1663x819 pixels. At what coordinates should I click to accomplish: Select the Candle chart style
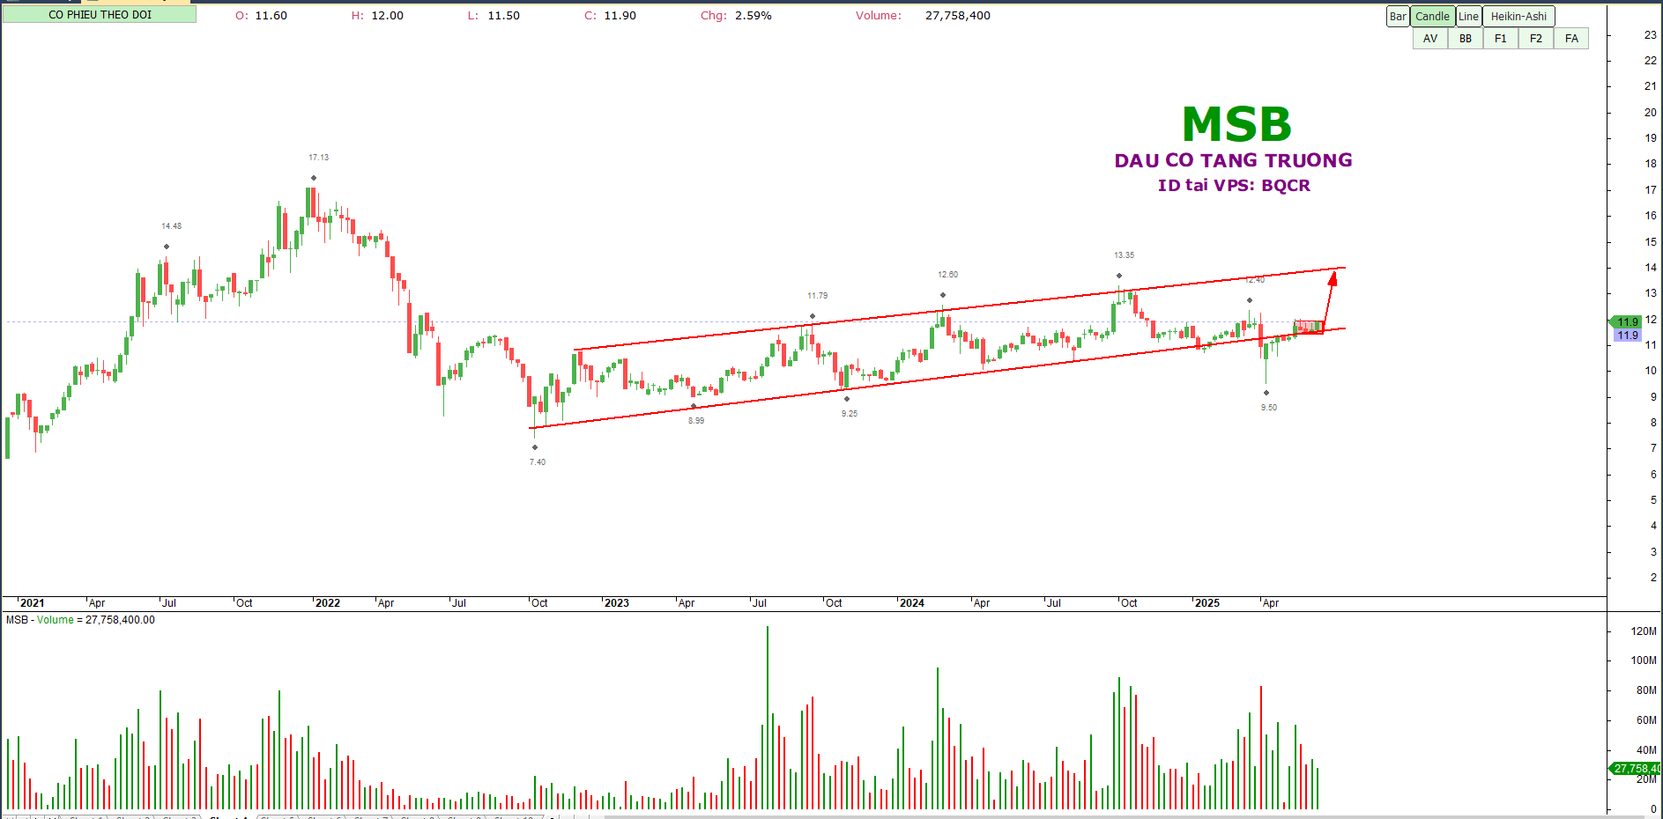(x=1432, y=17)
